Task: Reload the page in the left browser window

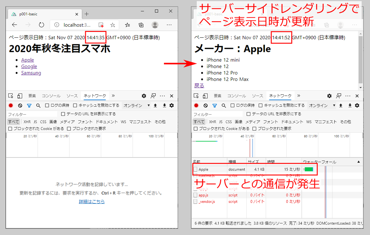Action: point(42,25)
